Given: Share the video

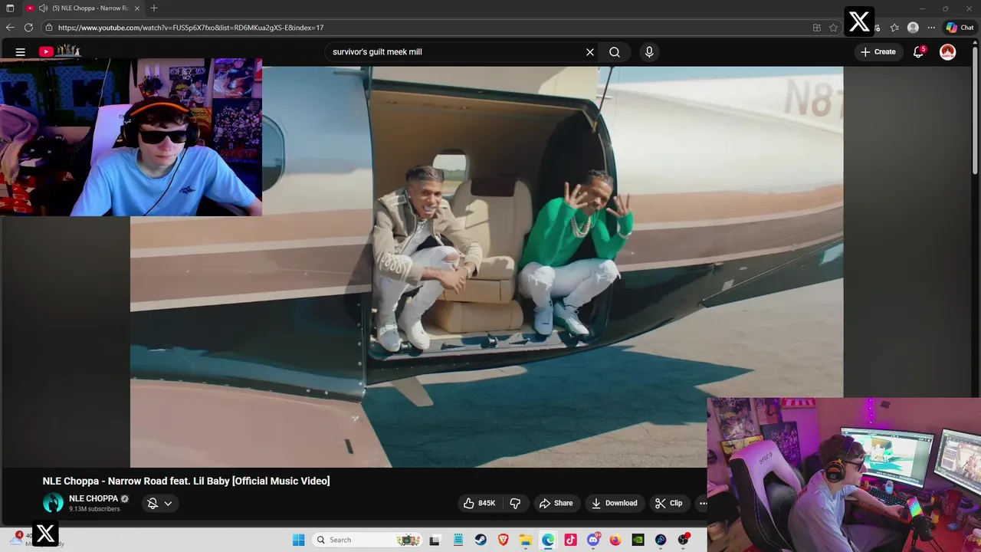Looking at the screenshot, I should (556, 503).
